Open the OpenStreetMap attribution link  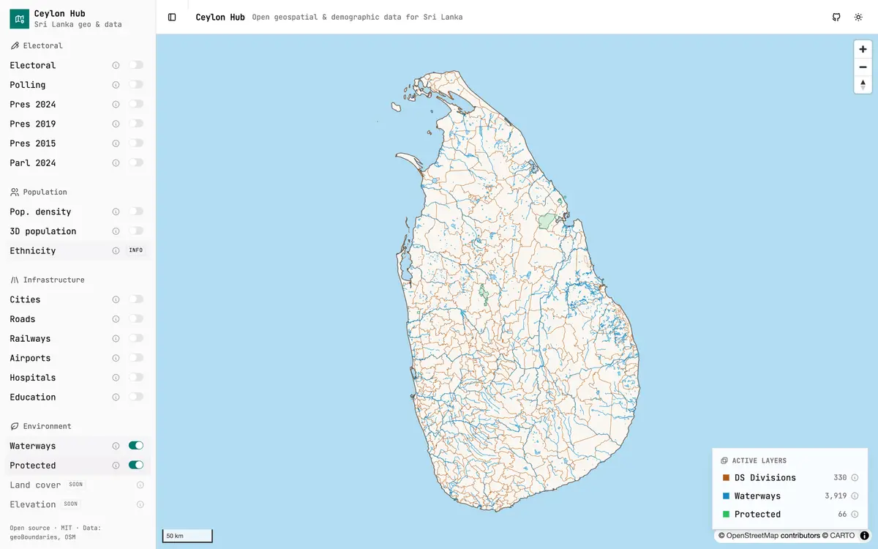752,536
